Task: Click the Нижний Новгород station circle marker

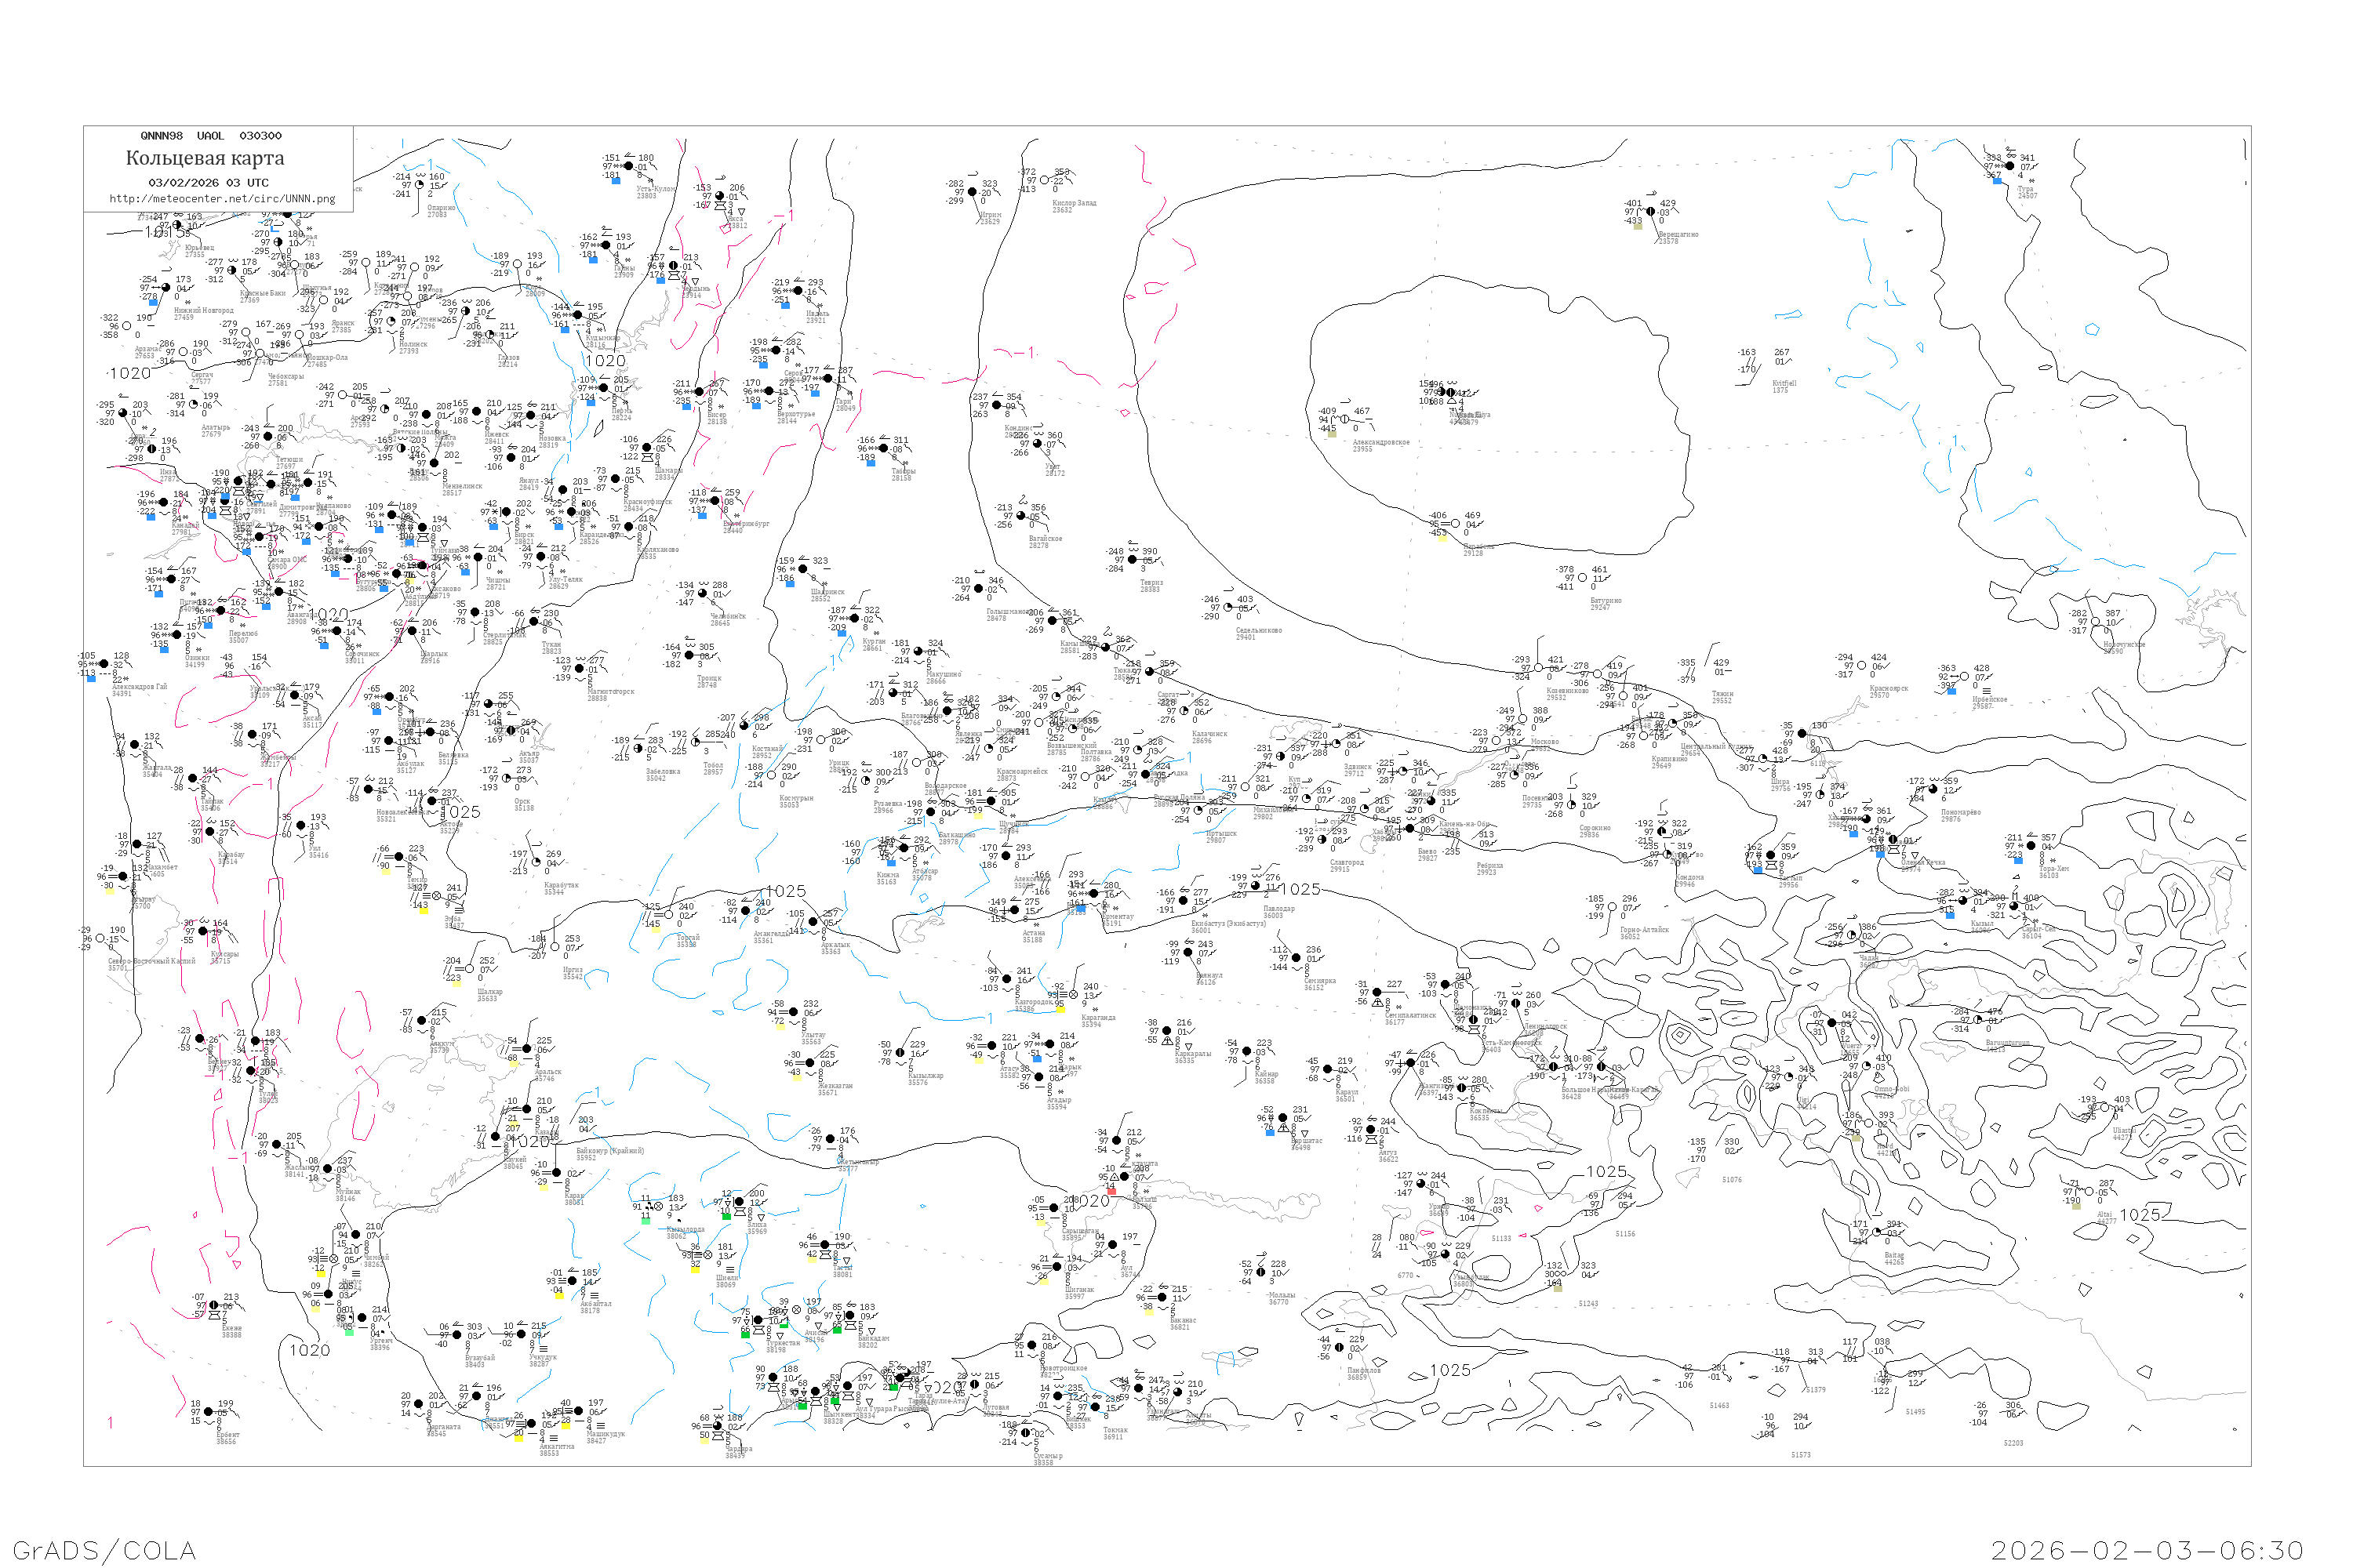Action: [167, 287]
